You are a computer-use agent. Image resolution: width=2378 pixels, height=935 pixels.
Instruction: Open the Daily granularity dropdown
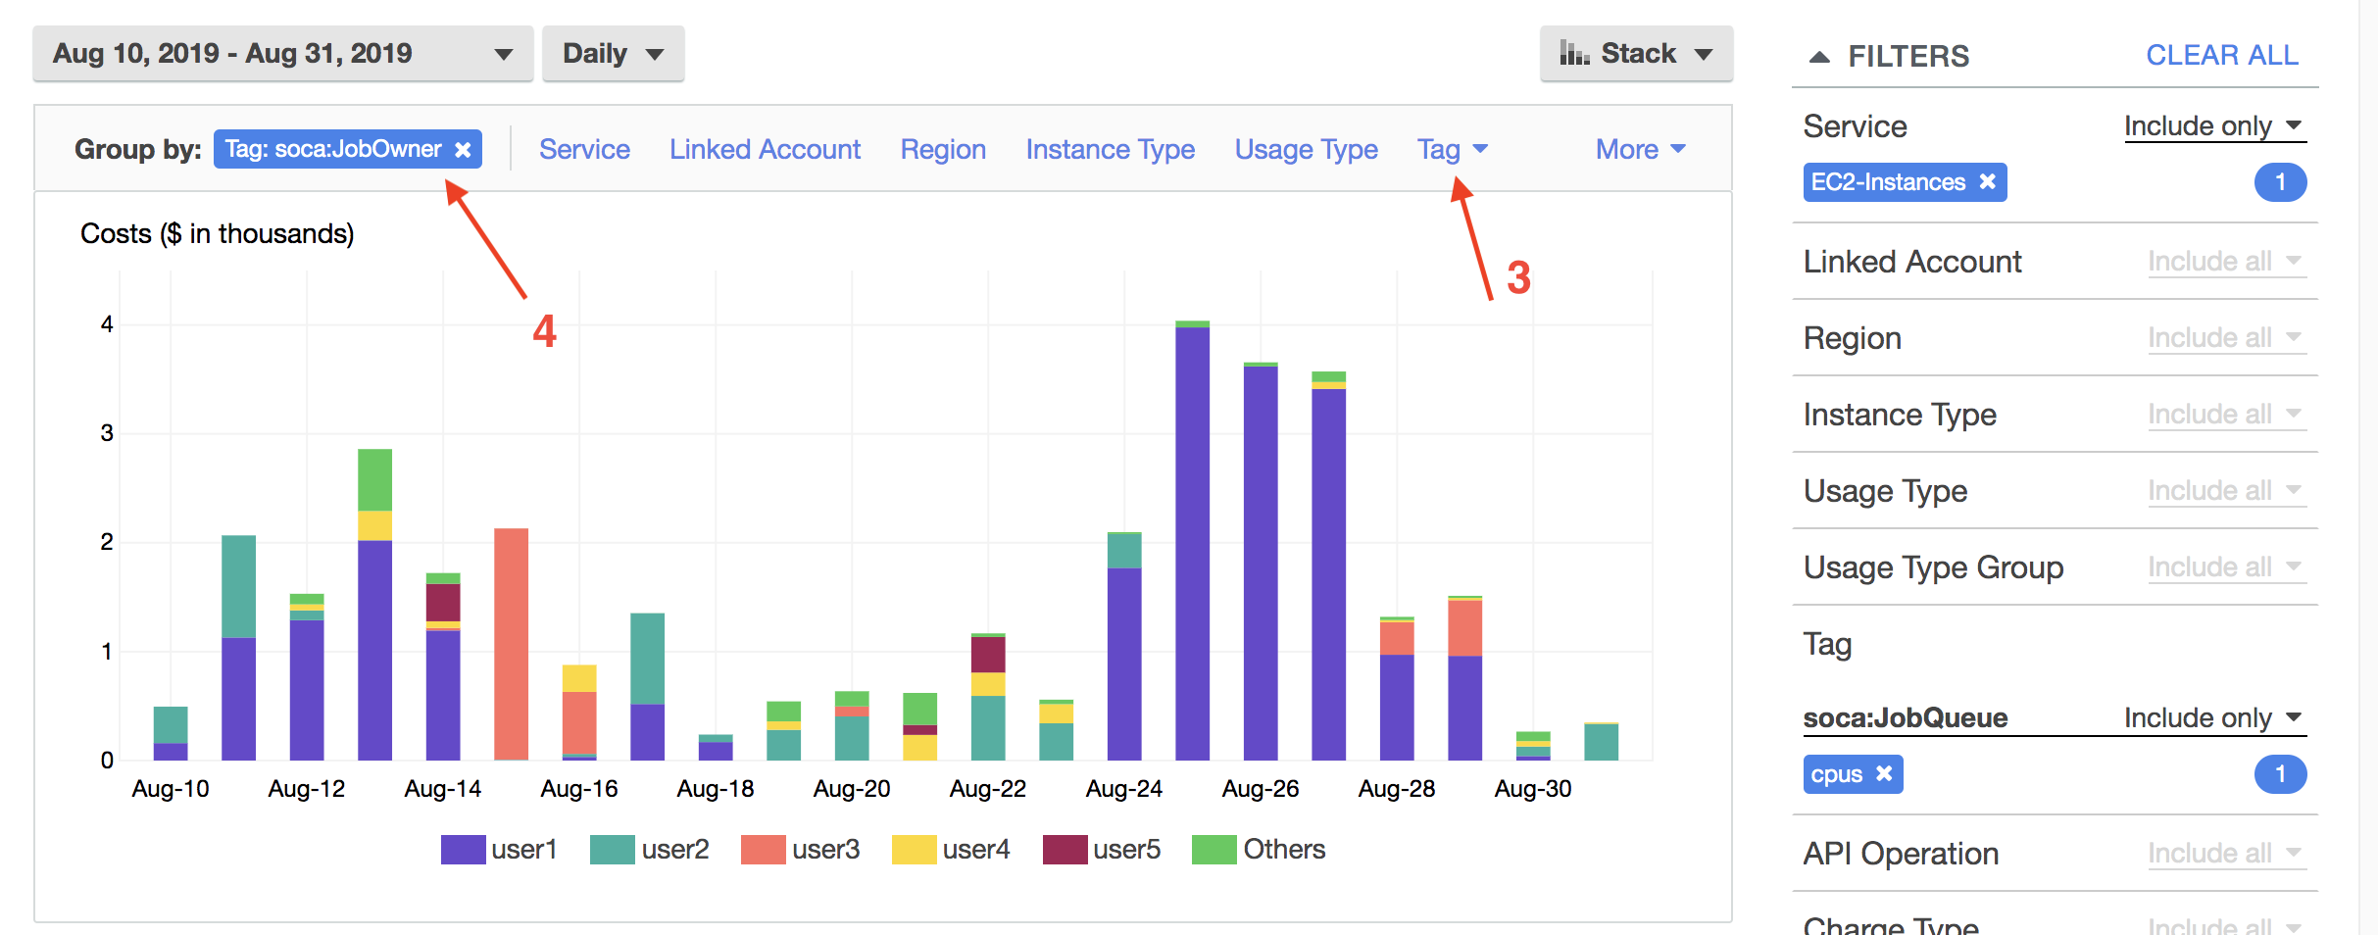[613, 54]
